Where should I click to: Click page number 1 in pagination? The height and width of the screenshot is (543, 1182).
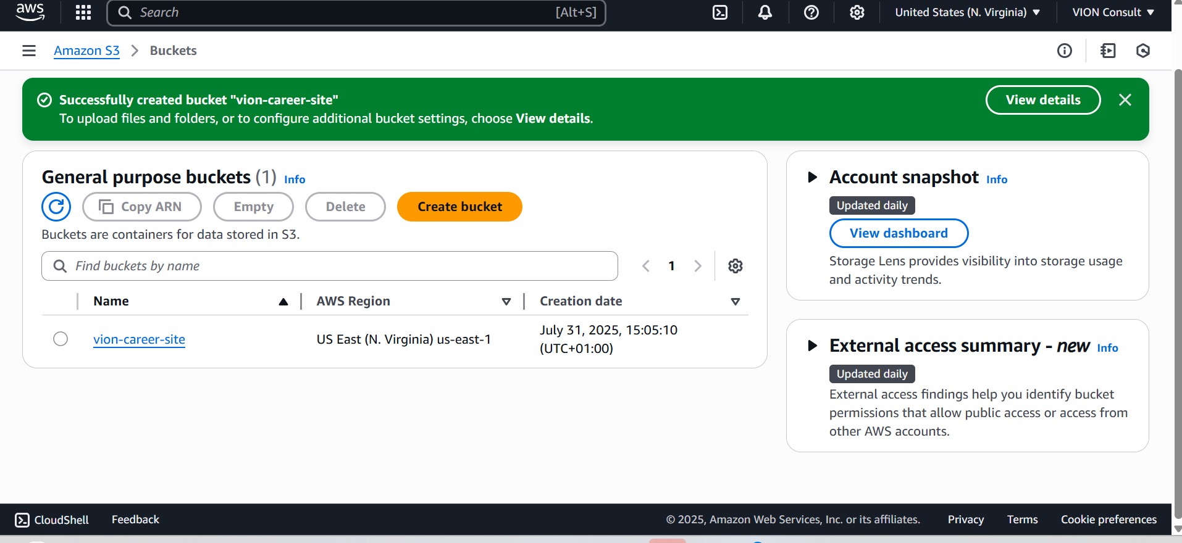(672, 266)
